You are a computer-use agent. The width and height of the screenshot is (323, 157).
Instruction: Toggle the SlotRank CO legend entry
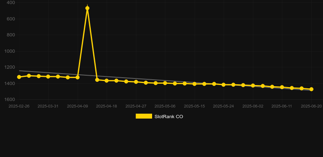pos(159,117)
